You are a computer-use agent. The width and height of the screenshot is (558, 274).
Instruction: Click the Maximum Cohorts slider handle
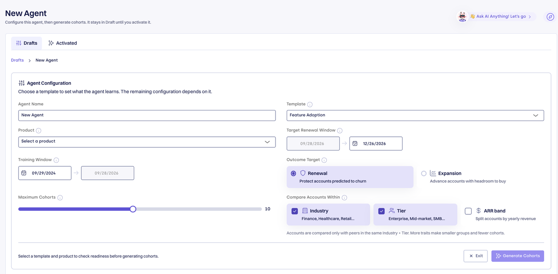coord(133,209)
